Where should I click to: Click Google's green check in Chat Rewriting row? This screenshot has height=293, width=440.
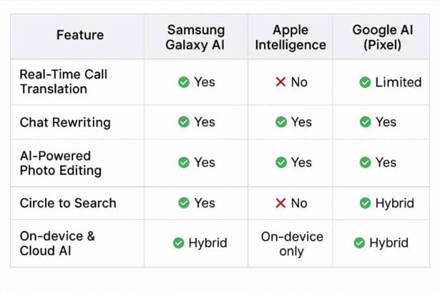pyautogui.click(x=366, y=122)
